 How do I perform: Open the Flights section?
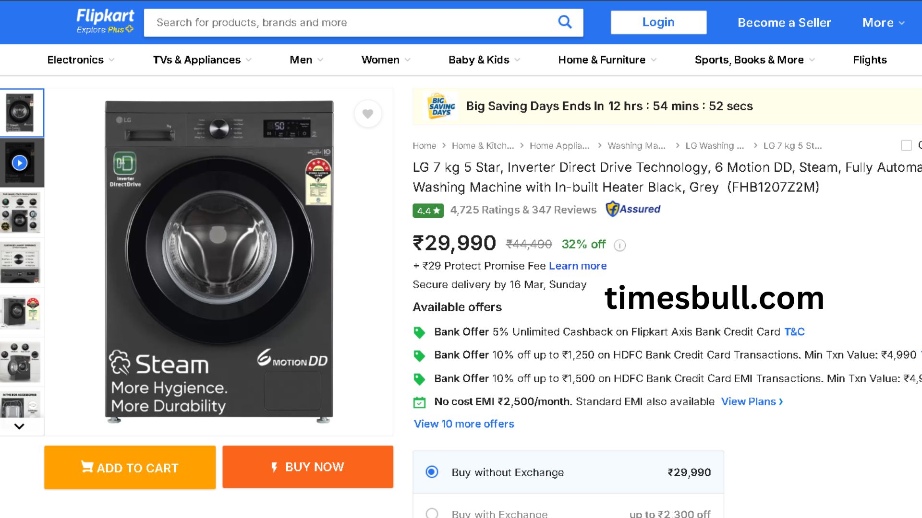coord(870,60)
